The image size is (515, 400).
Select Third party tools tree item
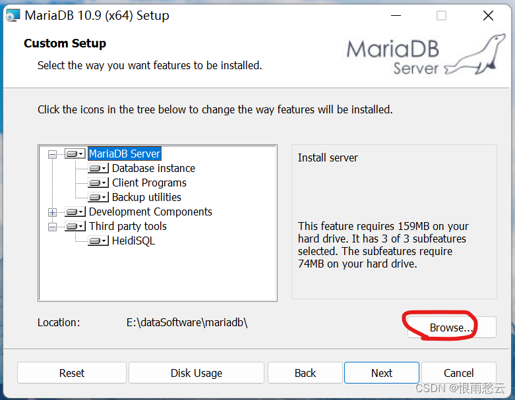[x=128, y=227]
